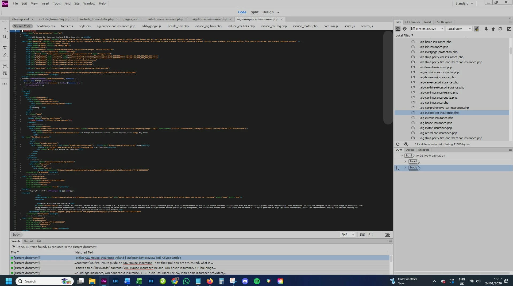Open the EireInsure2023 site dropdown

point(427,29)
